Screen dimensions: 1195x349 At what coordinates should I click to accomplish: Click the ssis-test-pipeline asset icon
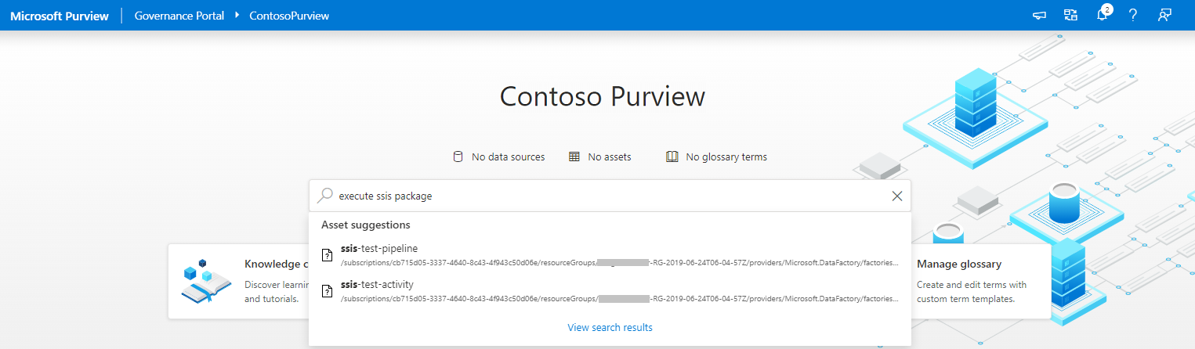click(x=328, y=254)
